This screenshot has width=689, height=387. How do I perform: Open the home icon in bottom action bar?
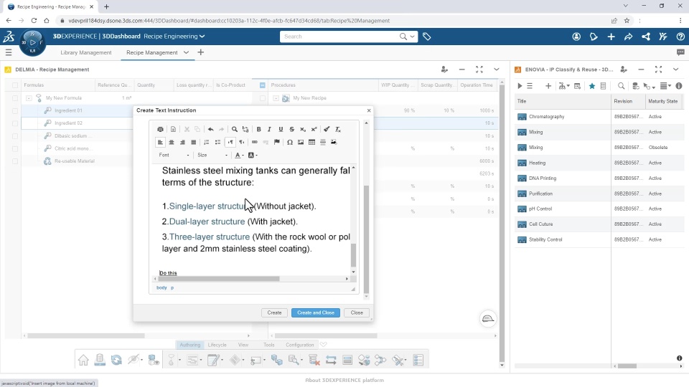pos(83,360)
